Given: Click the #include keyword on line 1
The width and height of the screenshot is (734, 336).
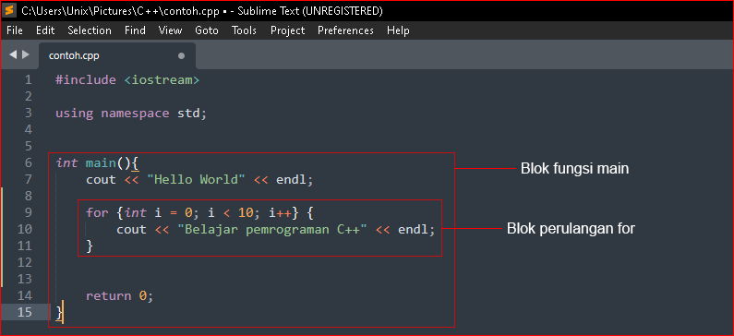Looking at the screenshot, I should 86,80.
